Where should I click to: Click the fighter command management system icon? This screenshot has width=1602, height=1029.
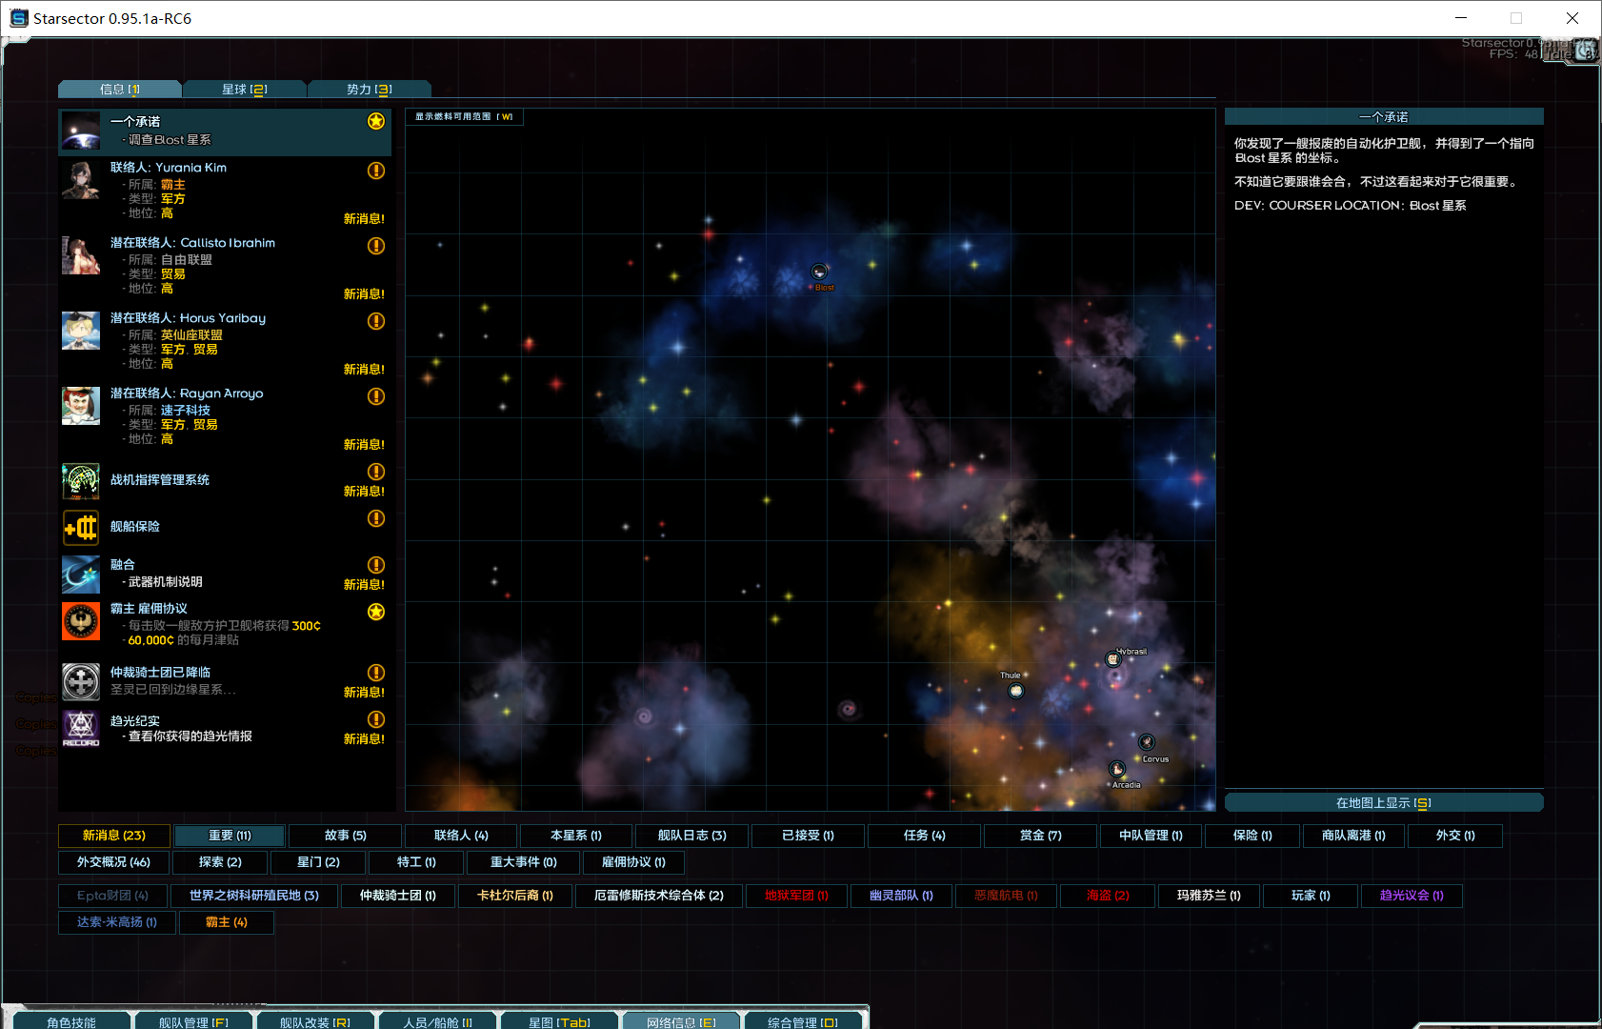pyautogui.click(x=81, y=481)
